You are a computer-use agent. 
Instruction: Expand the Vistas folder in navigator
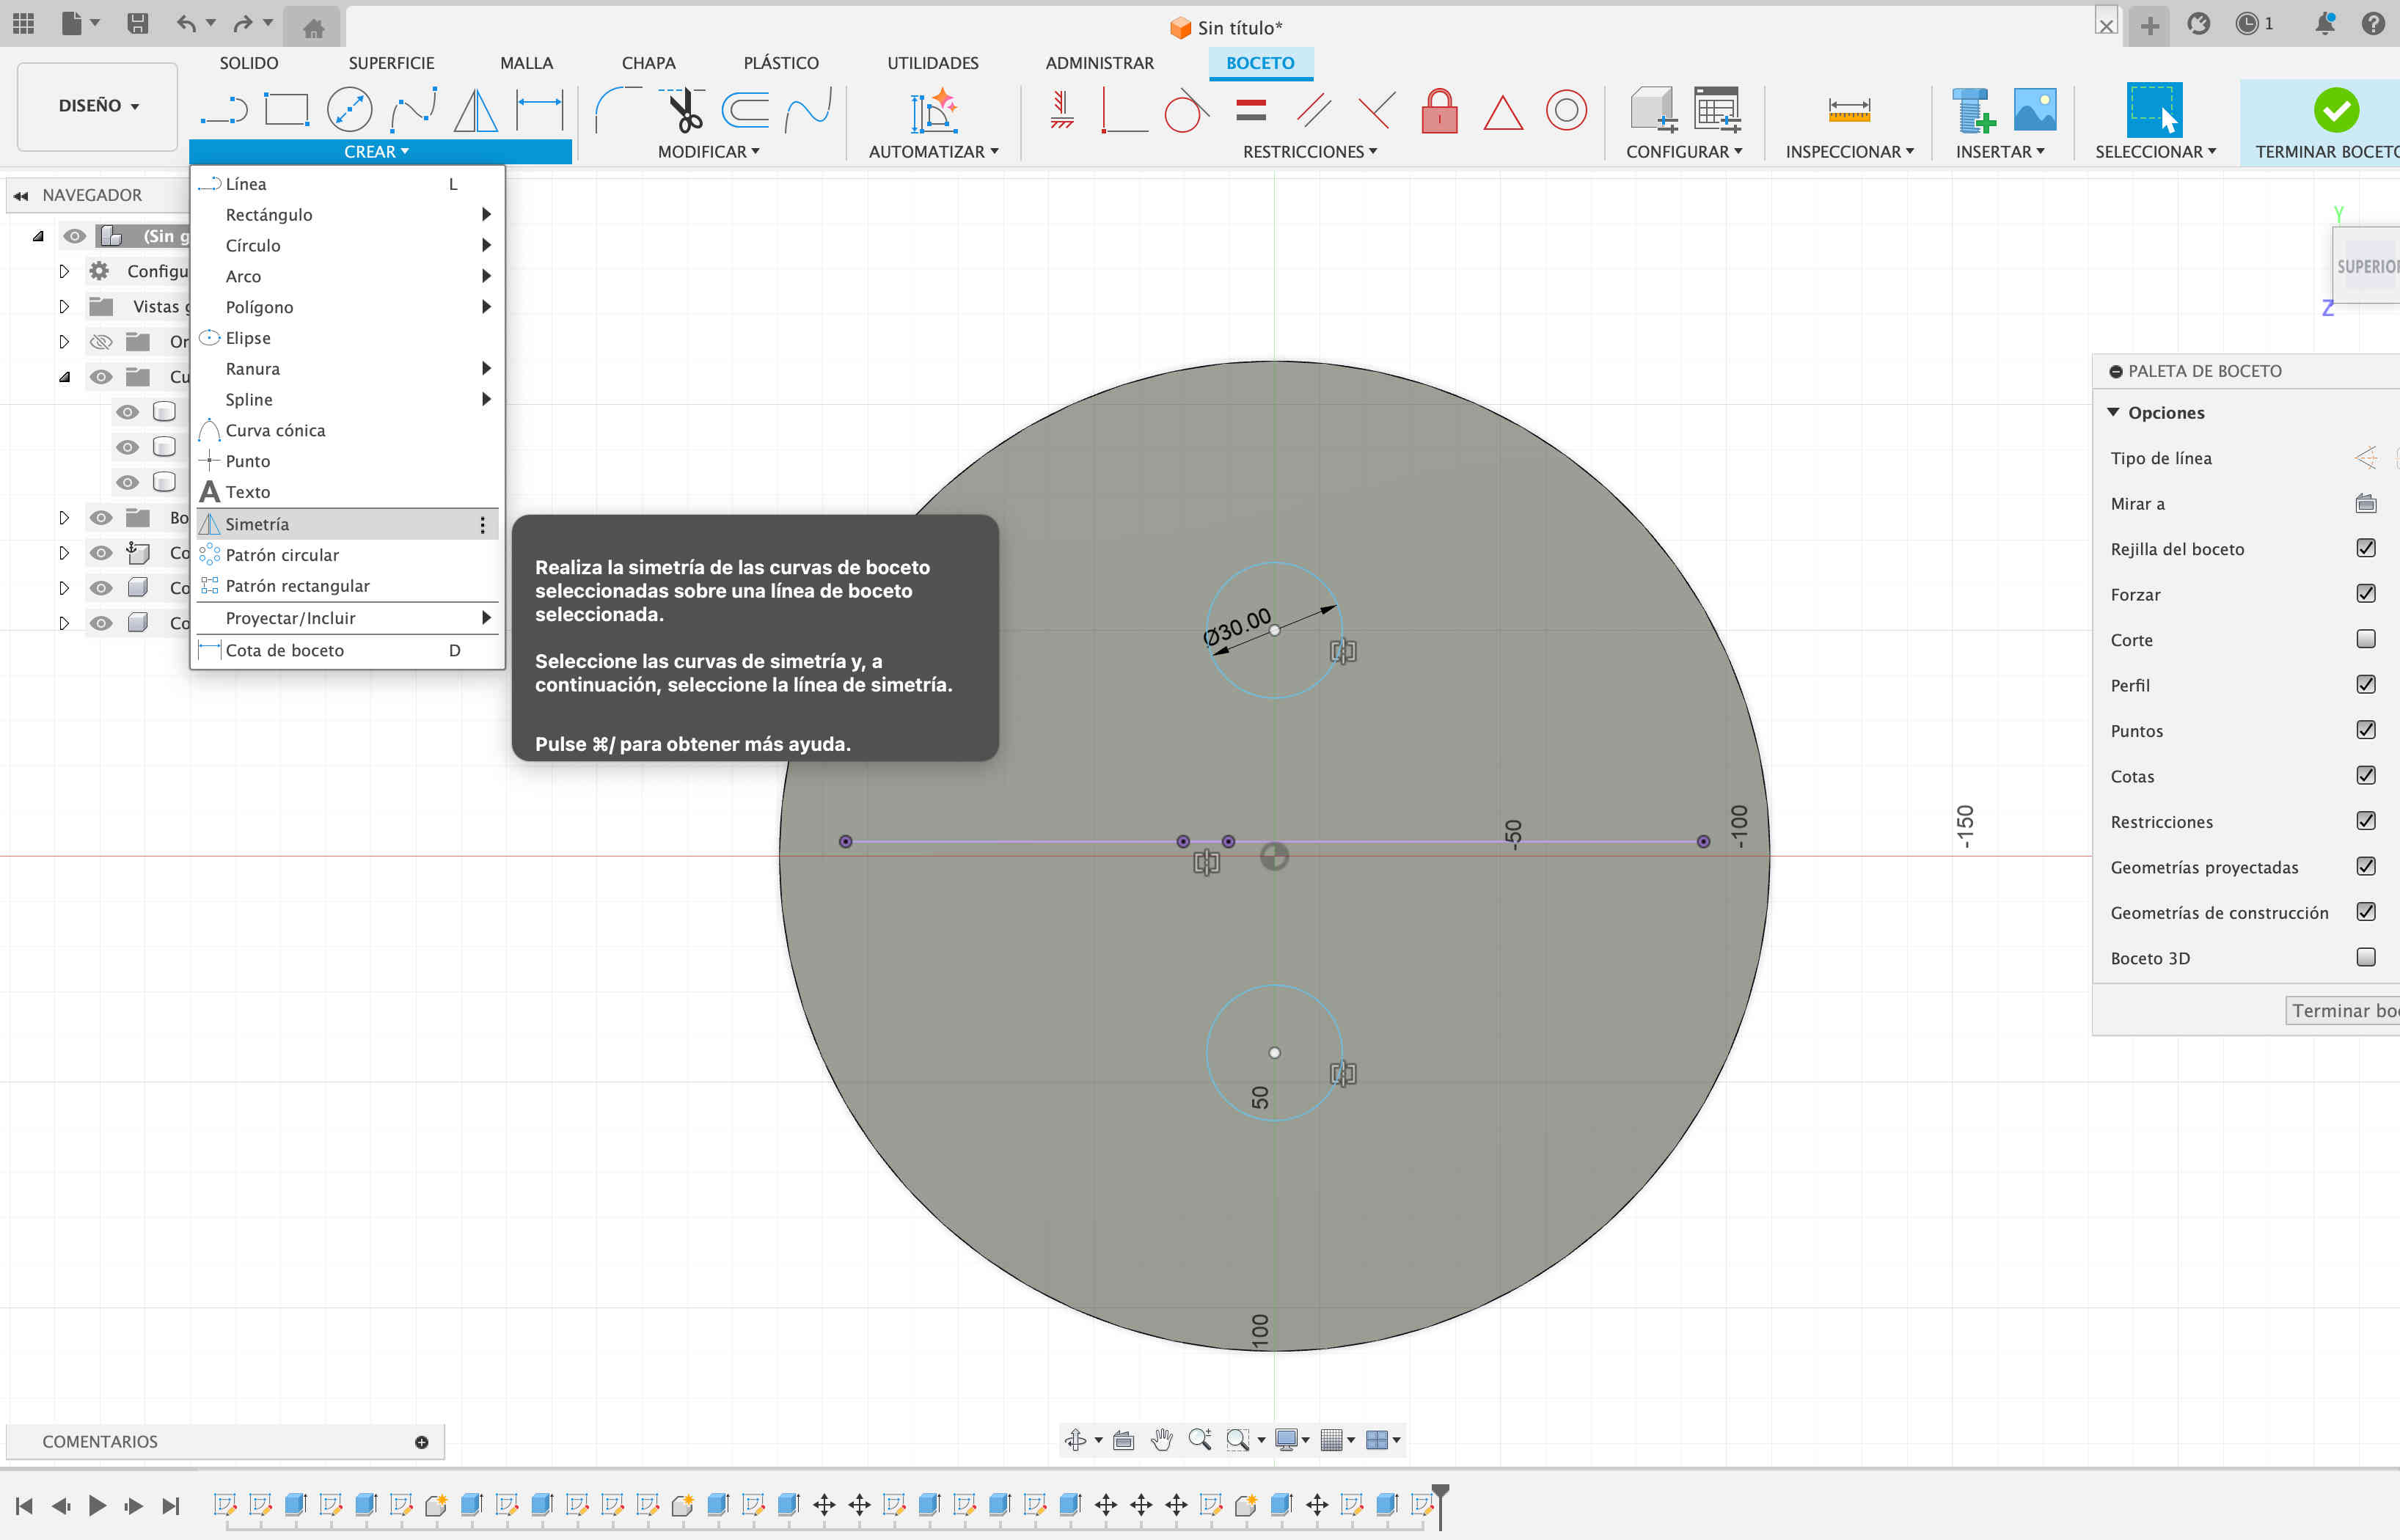click(x=64, y=306)
